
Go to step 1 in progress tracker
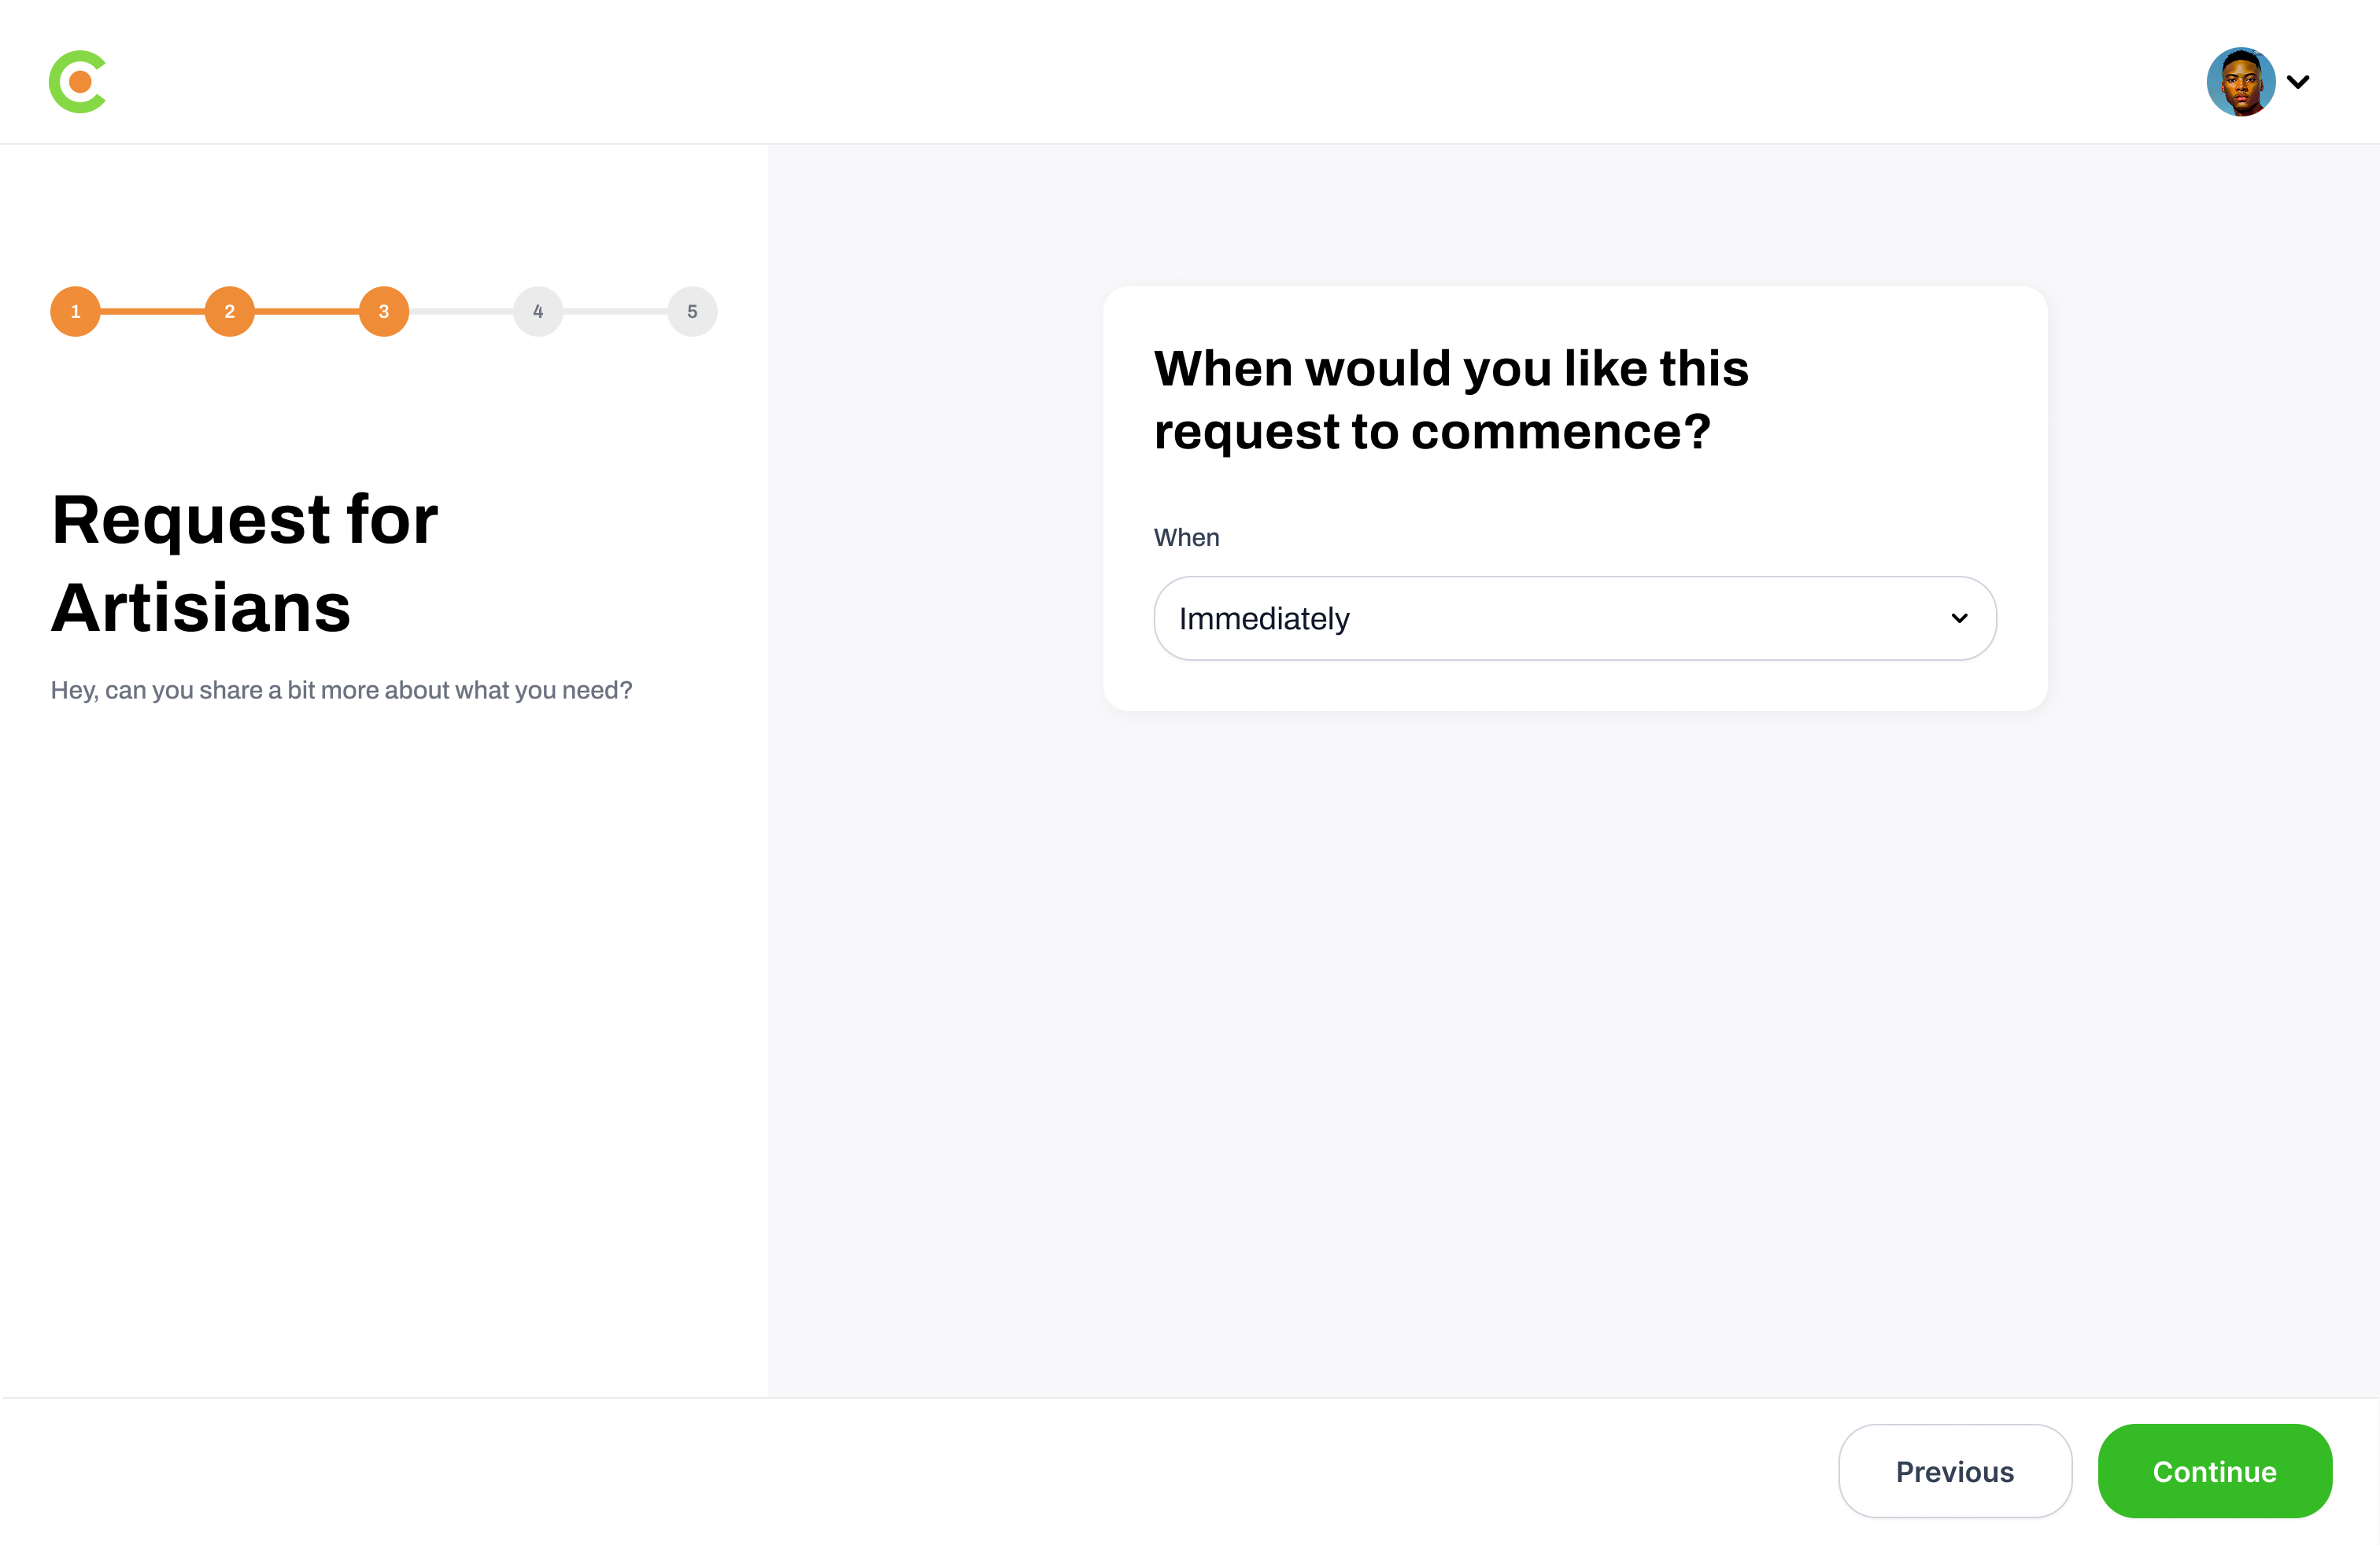75,312
